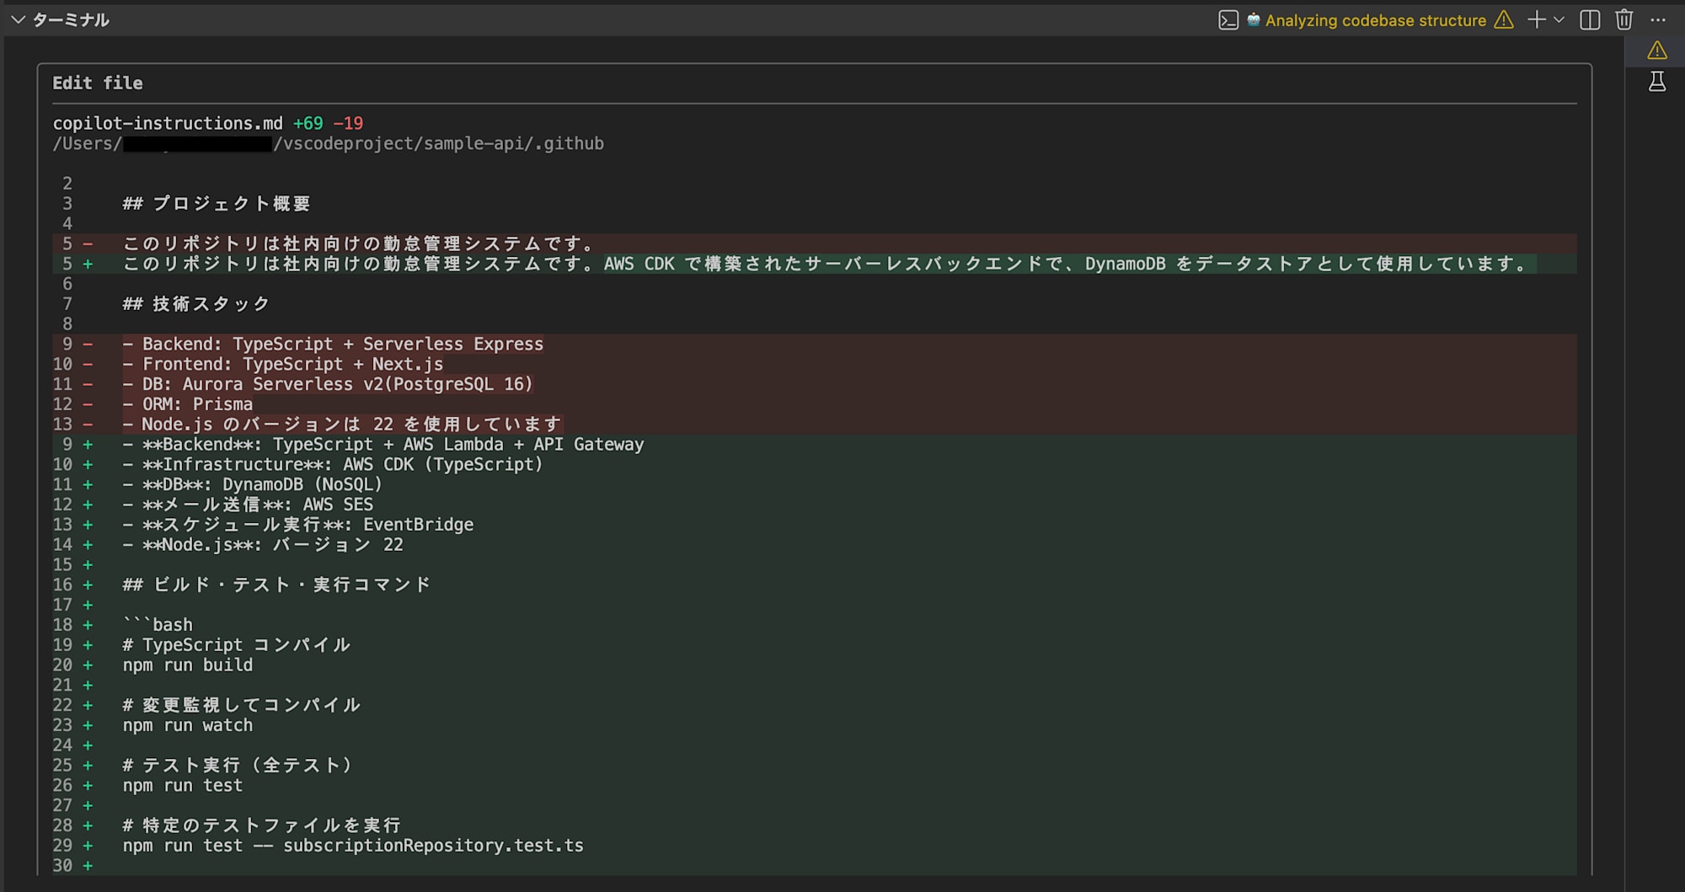Click the ## ビルド・テスト・実行コマンド heading

(x=277, y=585)
